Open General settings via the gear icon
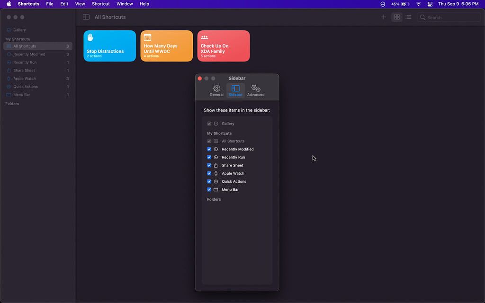This screenshot has width=485, height=303. tap(216, 89)
